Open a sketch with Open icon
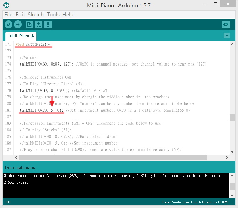 pos(38,25)
